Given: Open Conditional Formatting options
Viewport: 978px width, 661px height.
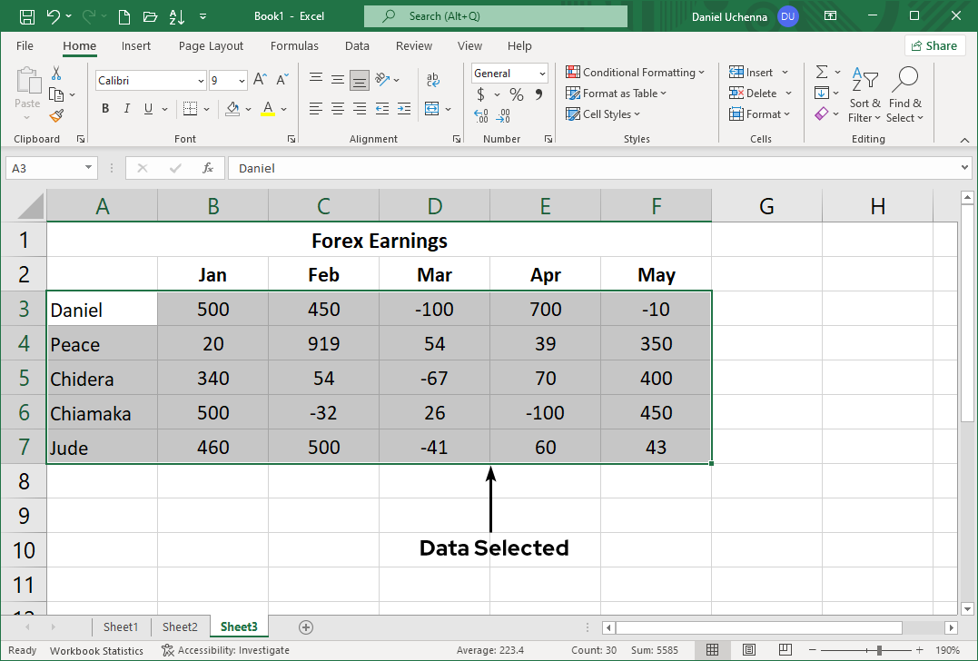Looking at the screenshot, I should point(636,72).
